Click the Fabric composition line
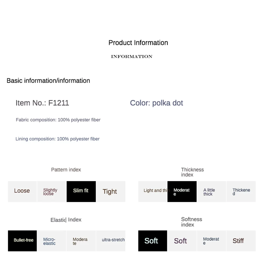This screenshot has width=264, height=264. point(58,120)
